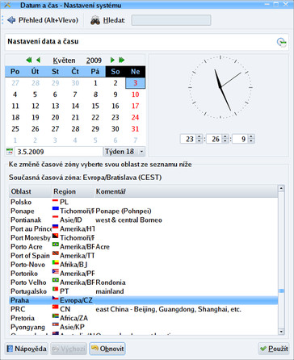Image resolution: width=294 pixels, height=360 pixels.
Task: Open the Květen month selector
Action: pyautogui.click(x=64, y=61)
